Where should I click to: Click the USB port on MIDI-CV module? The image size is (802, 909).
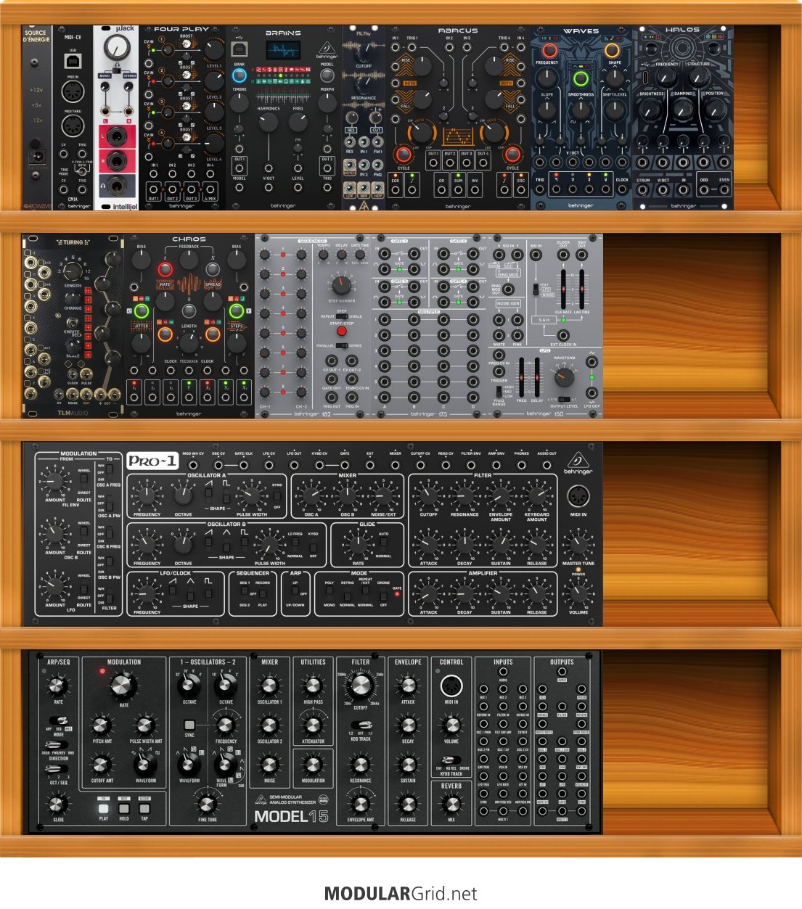(73, 61)
